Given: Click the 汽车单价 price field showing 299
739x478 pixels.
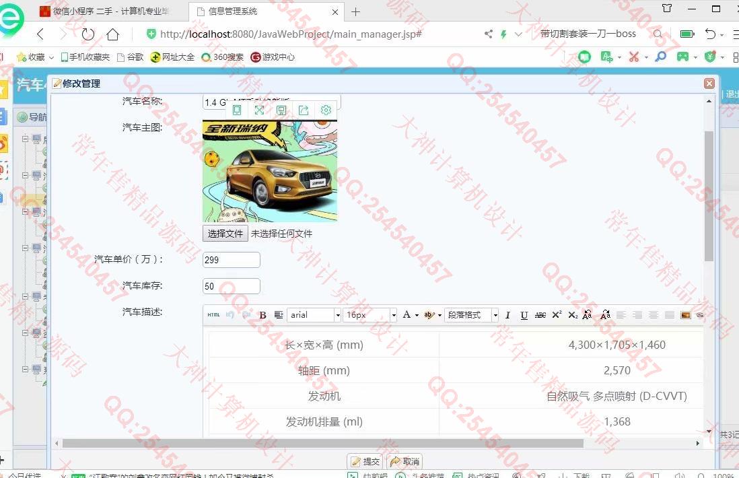Looking at the screenshot, I should click(231, 260).
